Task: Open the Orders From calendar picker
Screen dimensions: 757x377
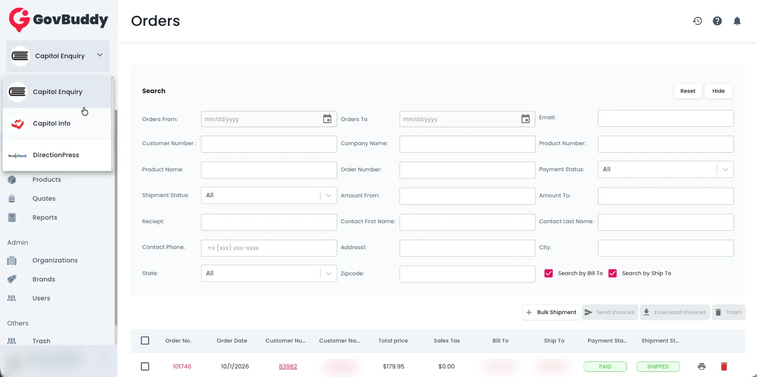Action: click(327, 119)
